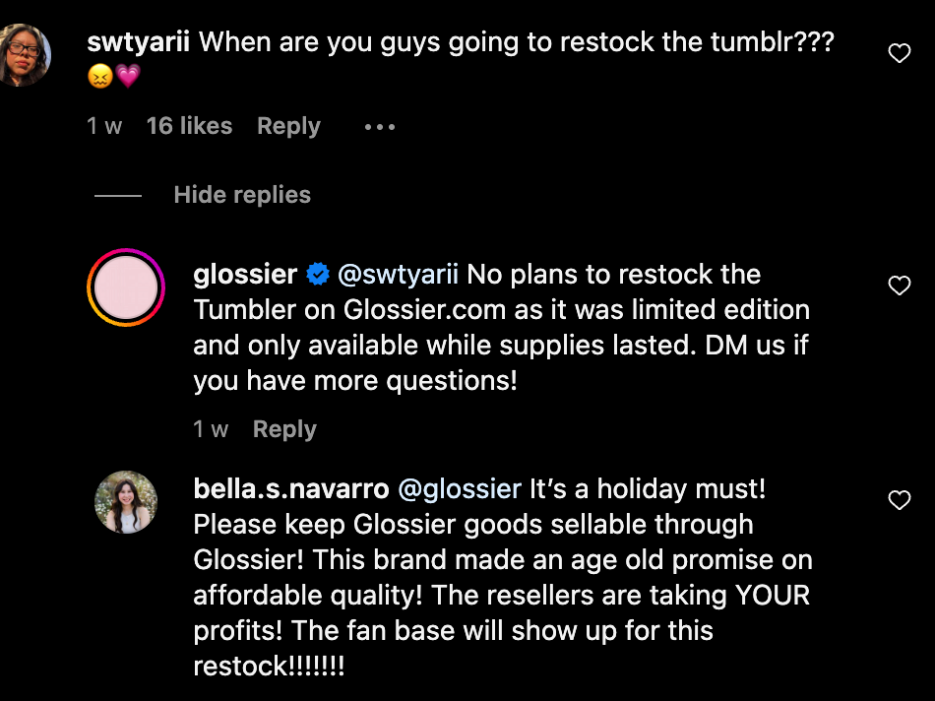Click the 1 w timestamp on glossier's reply
The image size is (935, 701).
pos(211,429)
